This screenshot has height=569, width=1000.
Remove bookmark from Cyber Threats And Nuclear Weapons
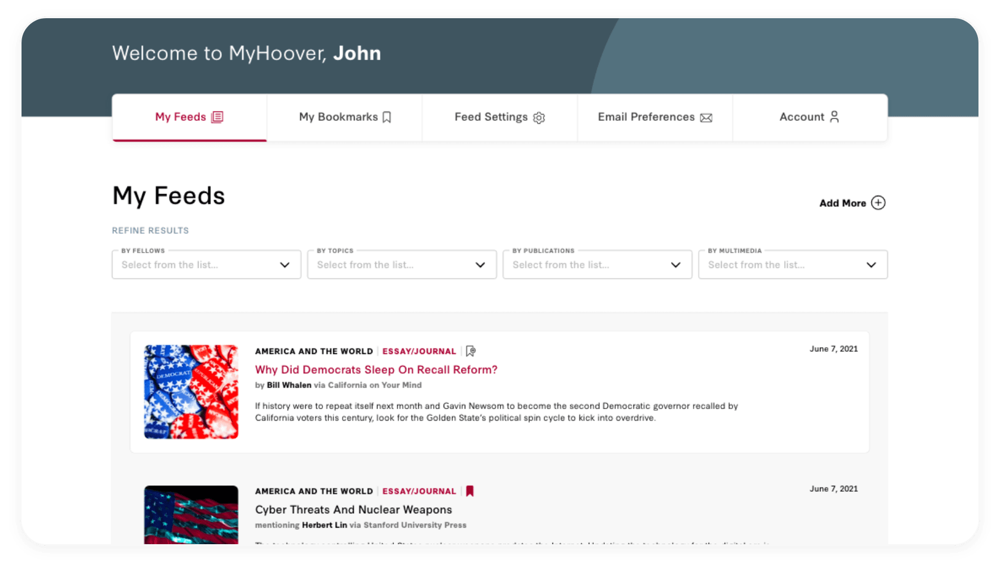click(x=470, y=491)
